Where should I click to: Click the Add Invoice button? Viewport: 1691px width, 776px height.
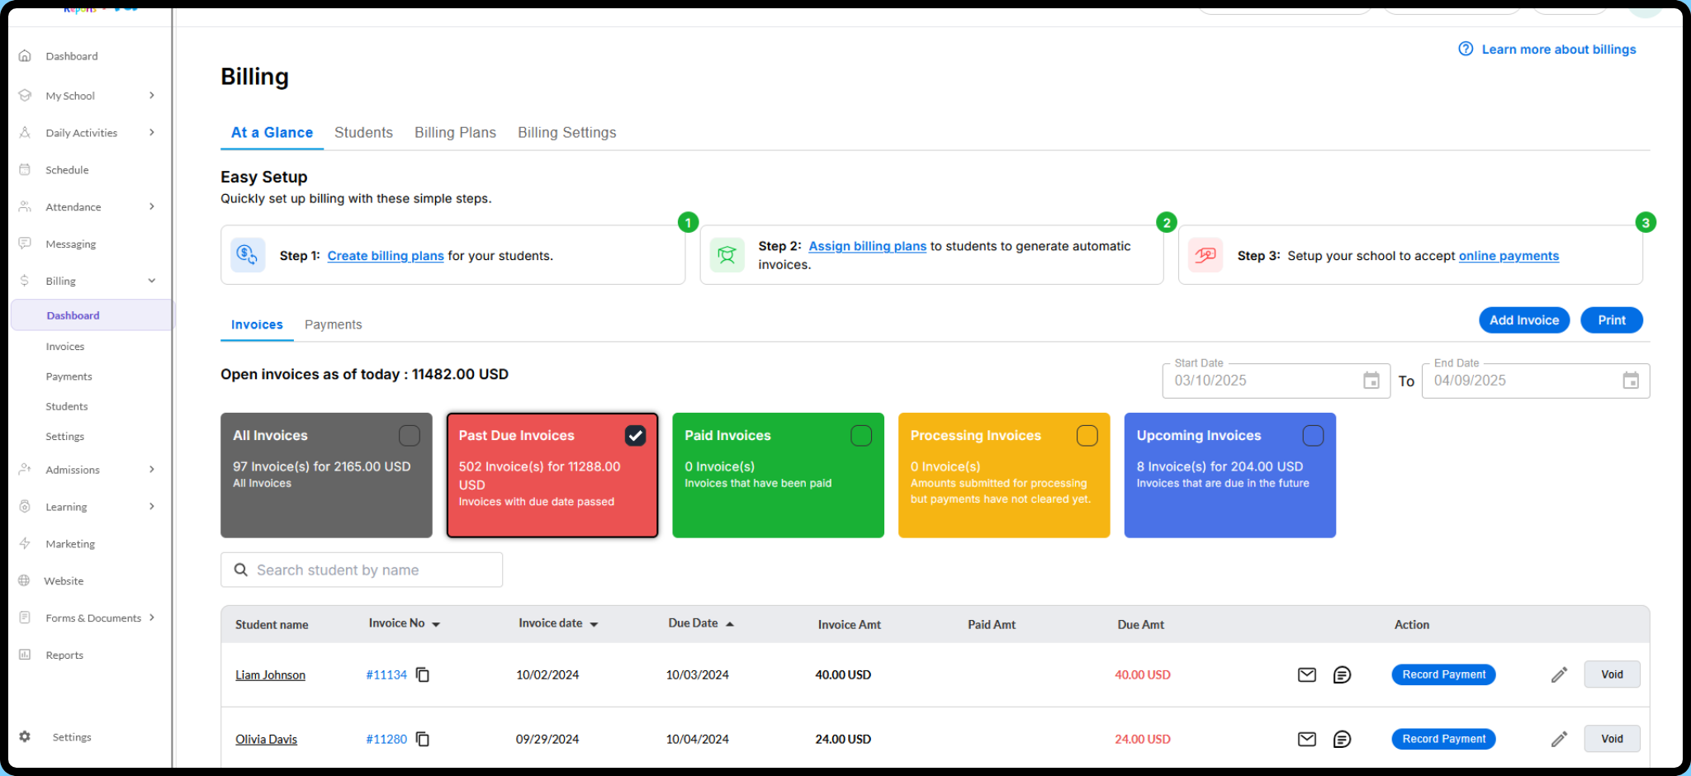[1524, 320]
